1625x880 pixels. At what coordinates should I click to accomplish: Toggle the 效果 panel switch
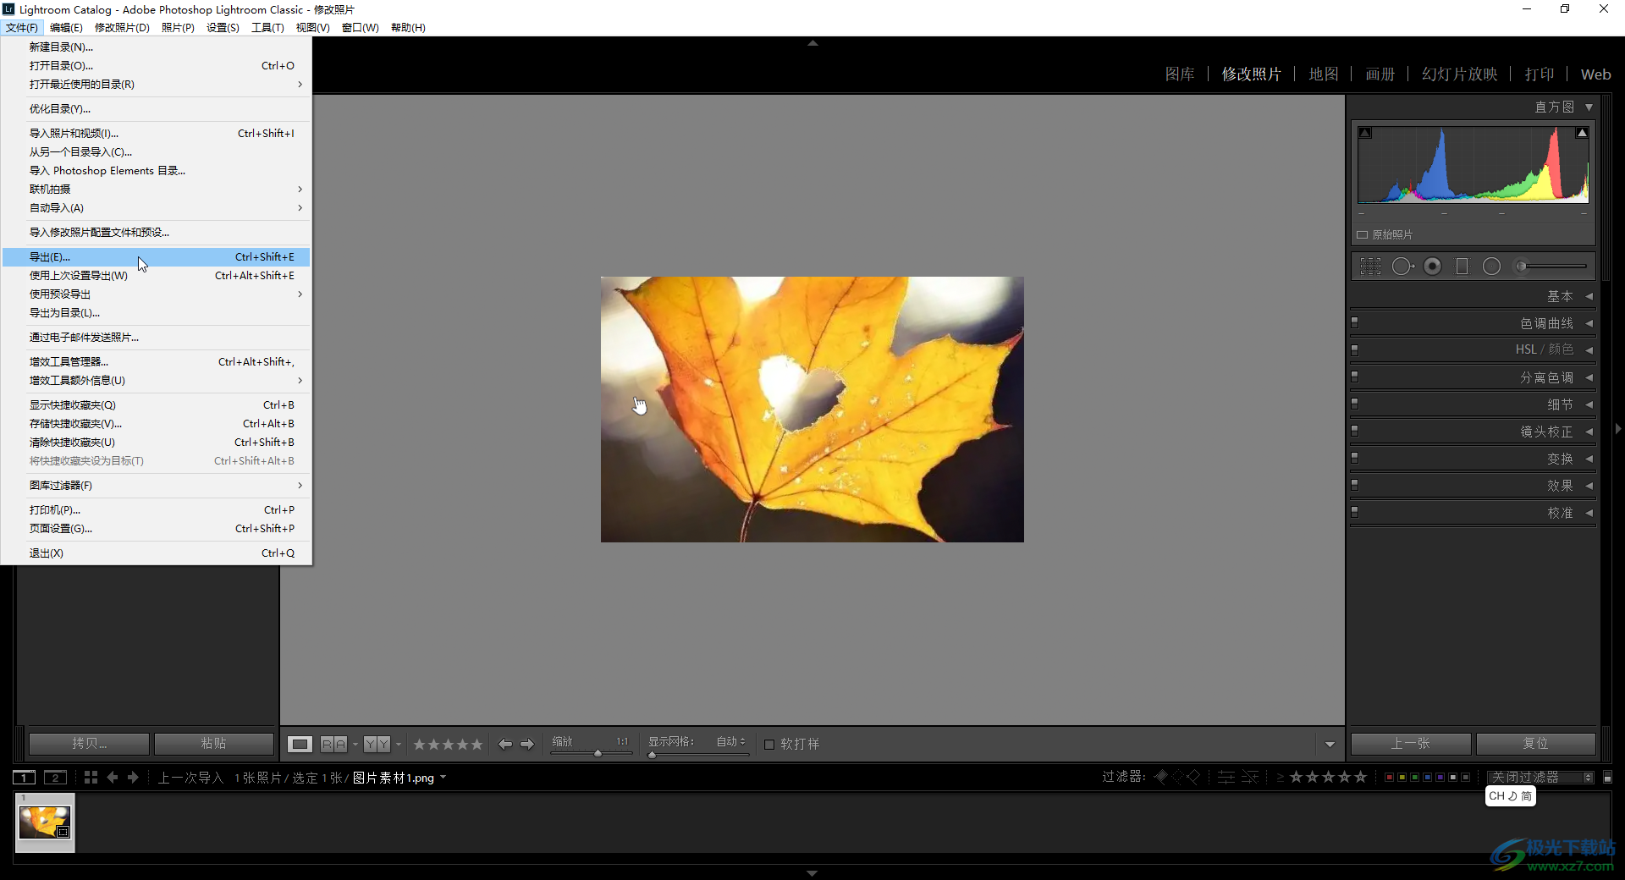1355,485
